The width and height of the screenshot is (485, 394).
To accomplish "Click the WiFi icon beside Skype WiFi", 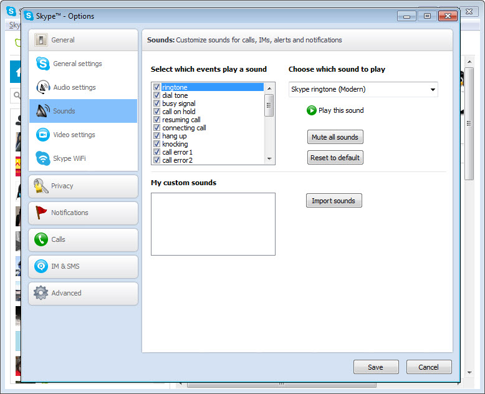I will pos(42,158).
